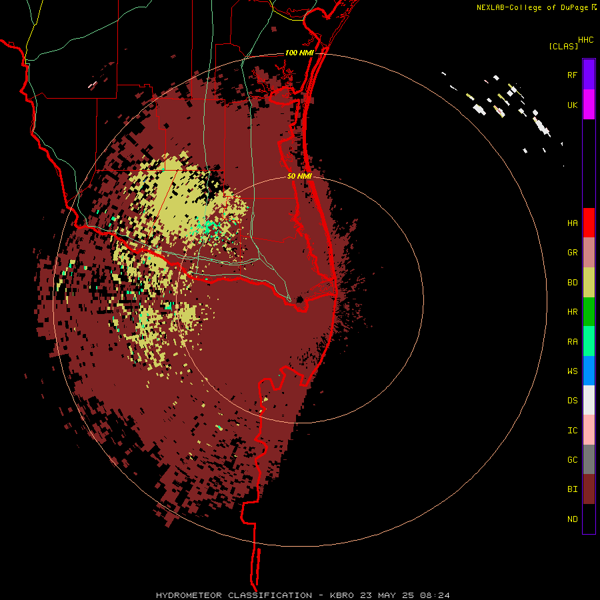The image size is (600, 600).
Task: Click the BI legend label
Action: tap(572, 489)
